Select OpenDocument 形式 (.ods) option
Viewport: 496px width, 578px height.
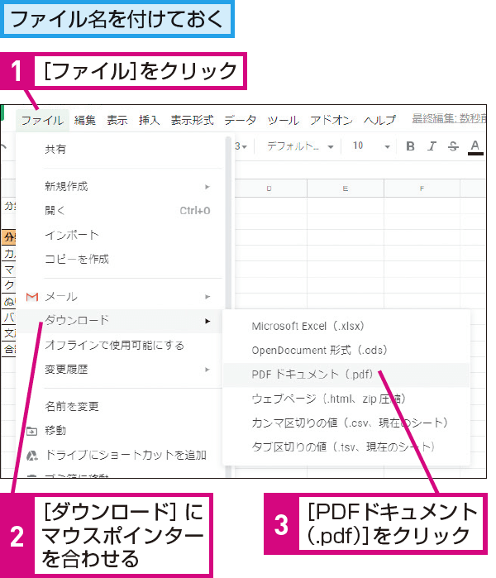(x=308, y=350)
